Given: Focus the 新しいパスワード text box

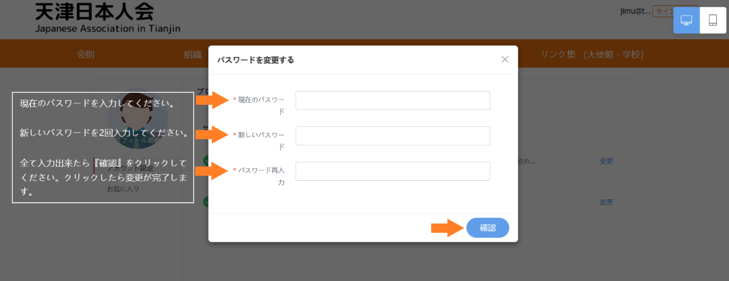Looking at the screenshot, I should (x=393, y=136).
